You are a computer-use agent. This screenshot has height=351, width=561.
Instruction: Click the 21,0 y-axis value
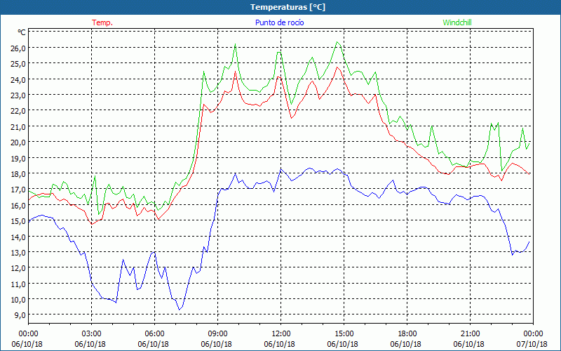(19, 127)
